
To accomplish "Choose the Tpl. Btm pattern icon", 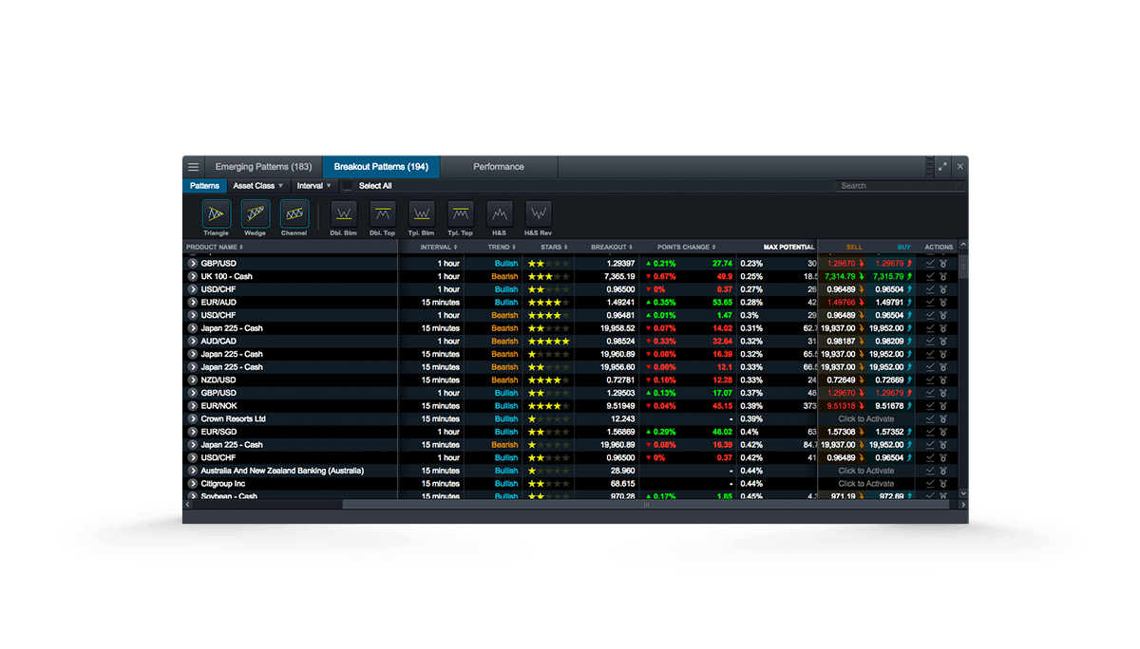I will pos(421,213).
